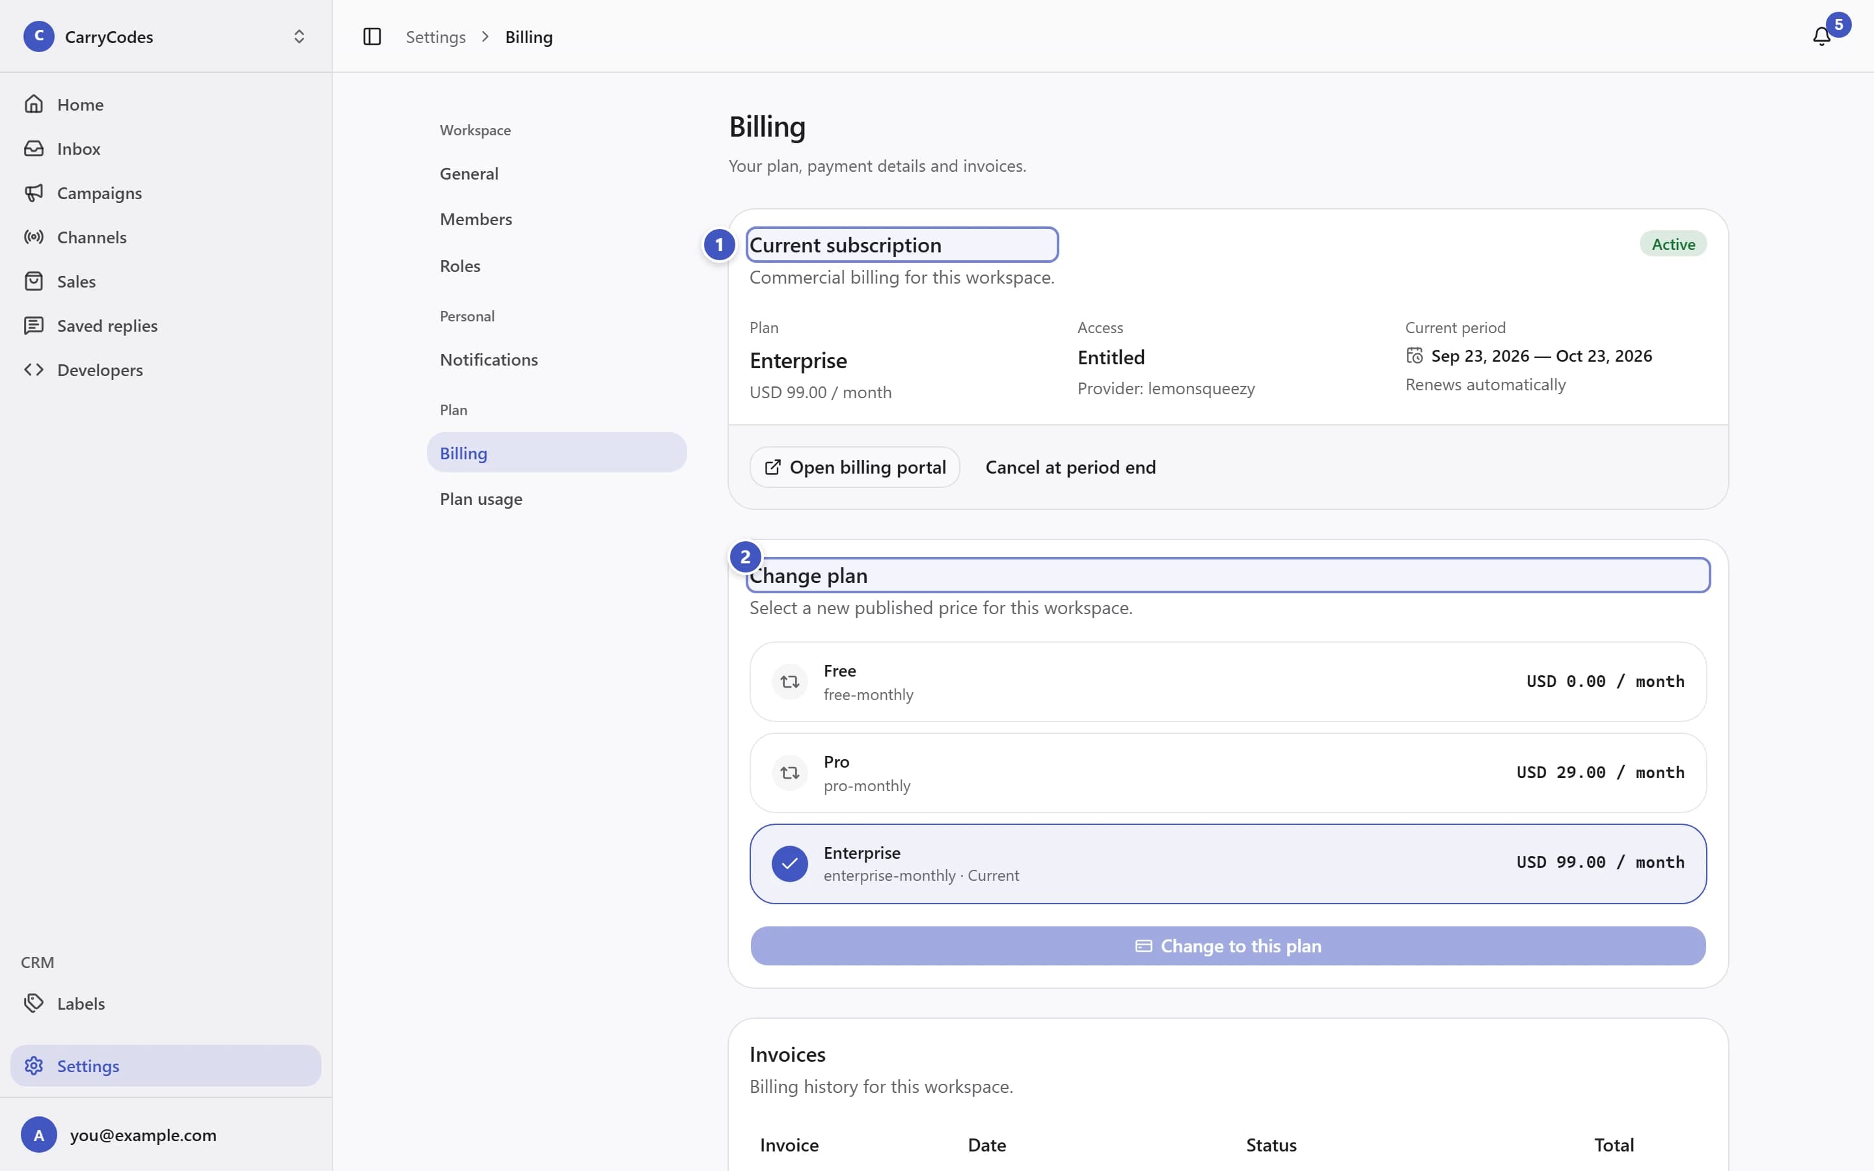1874x1171 pixels.
Task: Click the Channels broadcast icon
Action: 33,237
